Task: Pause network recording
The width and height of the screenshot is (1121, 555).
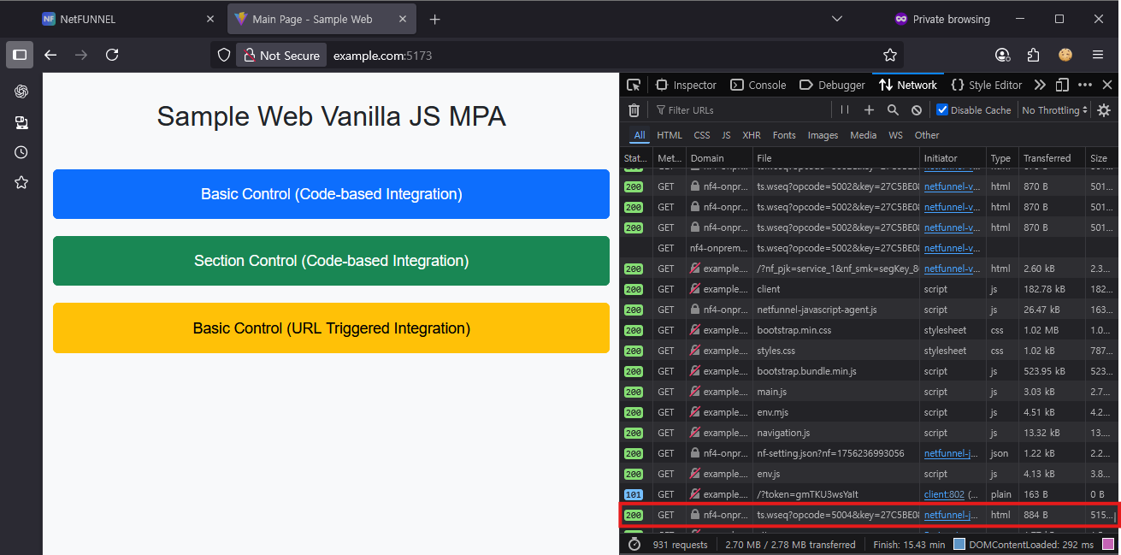Action: (x=845, y=110)
